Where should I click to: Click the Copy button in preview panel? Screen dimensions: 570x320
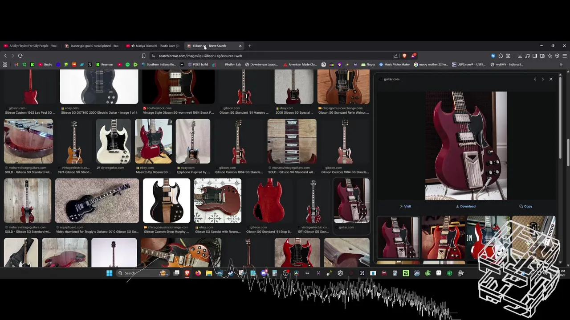[525, 206]
